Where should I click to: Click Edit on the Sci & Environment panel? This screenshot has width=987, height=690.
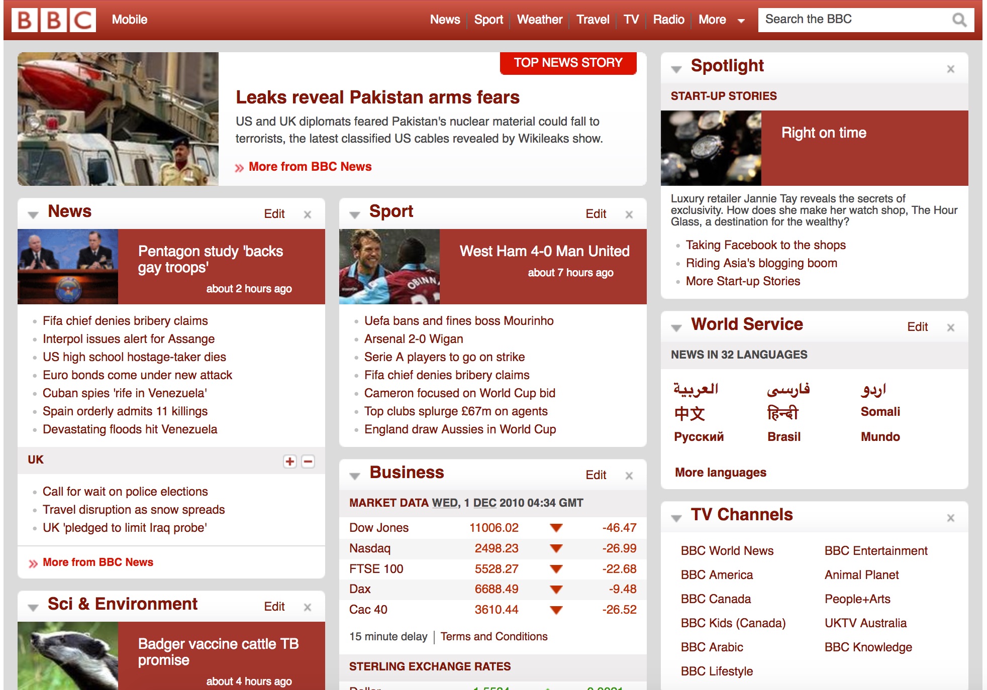274,607
